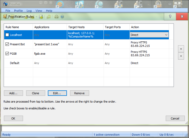Click the Remove button
The image size is (189, 138).
[79, 93]
